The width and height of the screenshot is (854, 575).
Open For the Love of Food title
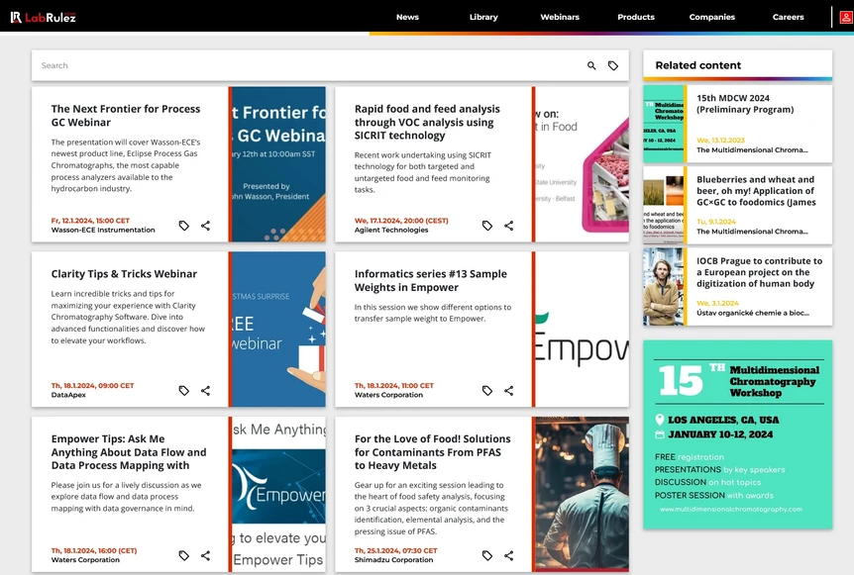(x=432, y=452)
